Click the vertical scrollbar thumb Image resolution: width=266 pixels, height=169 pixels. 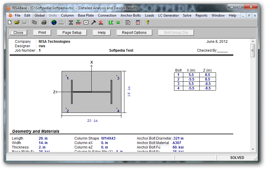(x=253, y=50)
